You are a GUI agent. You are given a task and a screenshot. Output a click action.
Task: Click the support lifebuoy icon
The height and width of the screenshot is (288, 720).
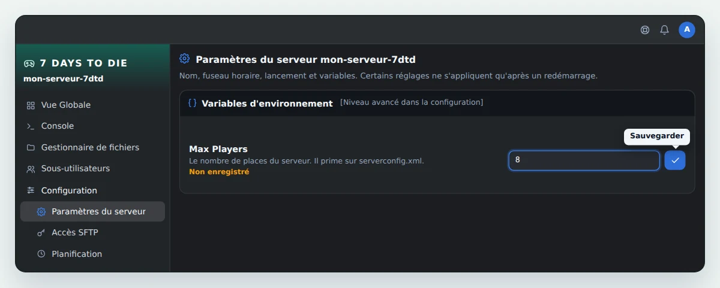(645, 30)
